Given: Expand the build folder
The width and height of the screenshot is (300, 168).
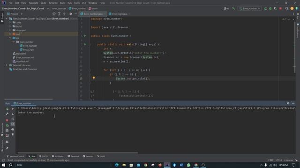Looking at the screenshot, I should click(10, 26).
